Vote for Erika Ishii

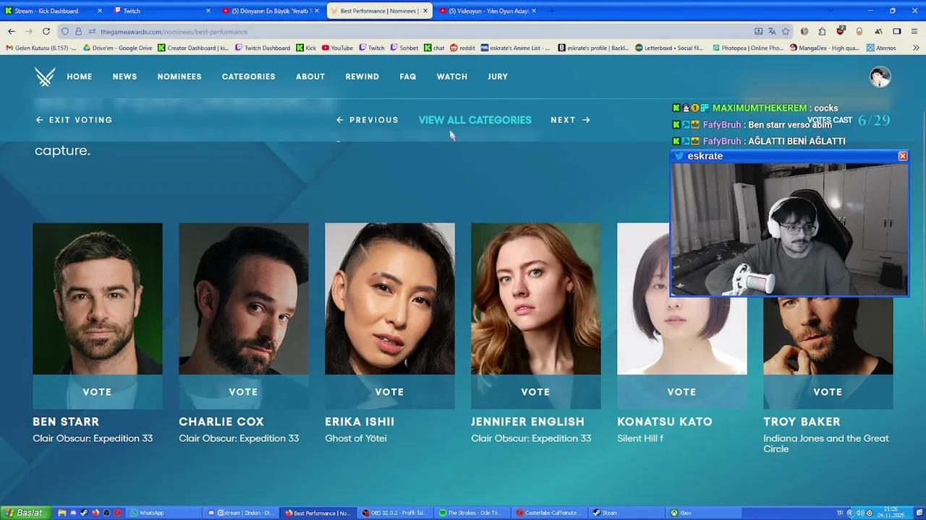[x=390, y=392]
